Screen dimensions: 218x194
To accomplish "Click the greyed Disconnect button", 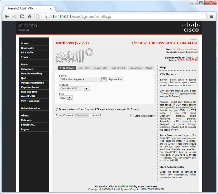I will pyautogui.click(x=82, y=115).
